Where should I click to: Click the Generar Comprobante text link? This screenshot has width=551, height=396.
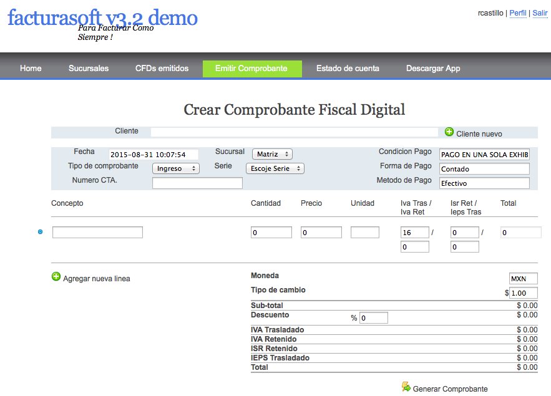point(450,389)
